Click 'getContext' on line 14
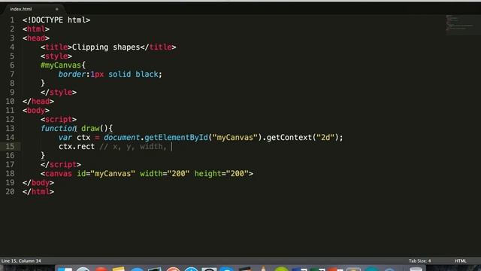The width and height of the screenshot is (481, 271). pos(289,137)
